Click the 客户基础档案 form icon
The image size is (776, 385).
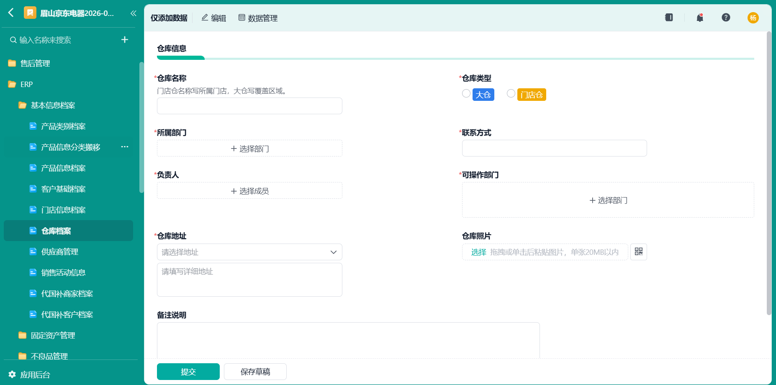33,189
